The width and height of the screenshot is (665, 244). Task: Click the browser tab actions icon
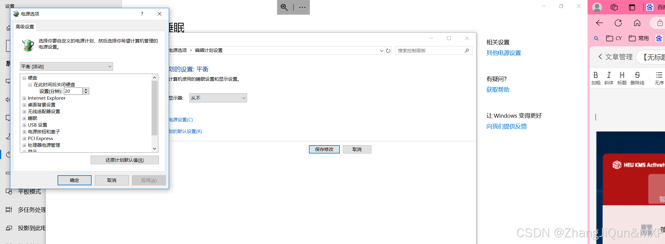tap(632, 7)
